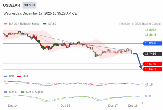Click the MA 50 legend color swatch
Screen dimensions: 163x110
pos(45,24)
